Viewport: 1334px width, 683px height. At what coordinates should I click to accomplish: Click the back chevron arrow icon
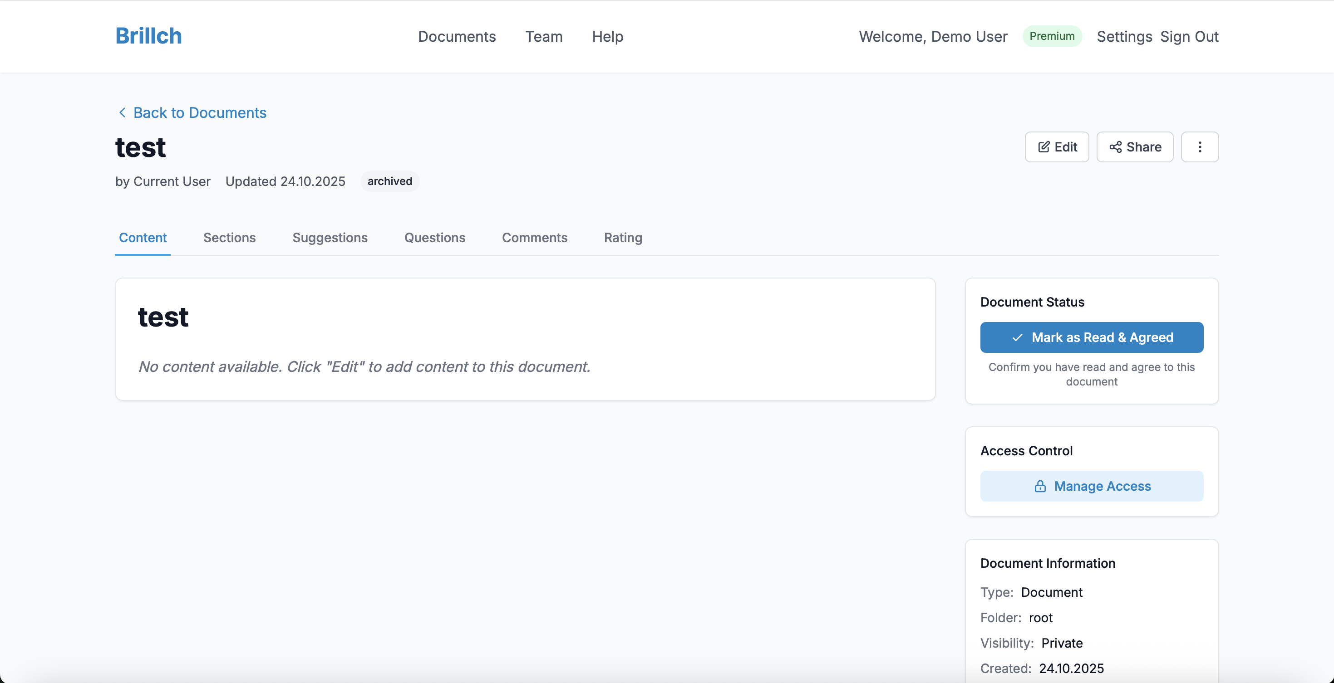click(122, 112)
